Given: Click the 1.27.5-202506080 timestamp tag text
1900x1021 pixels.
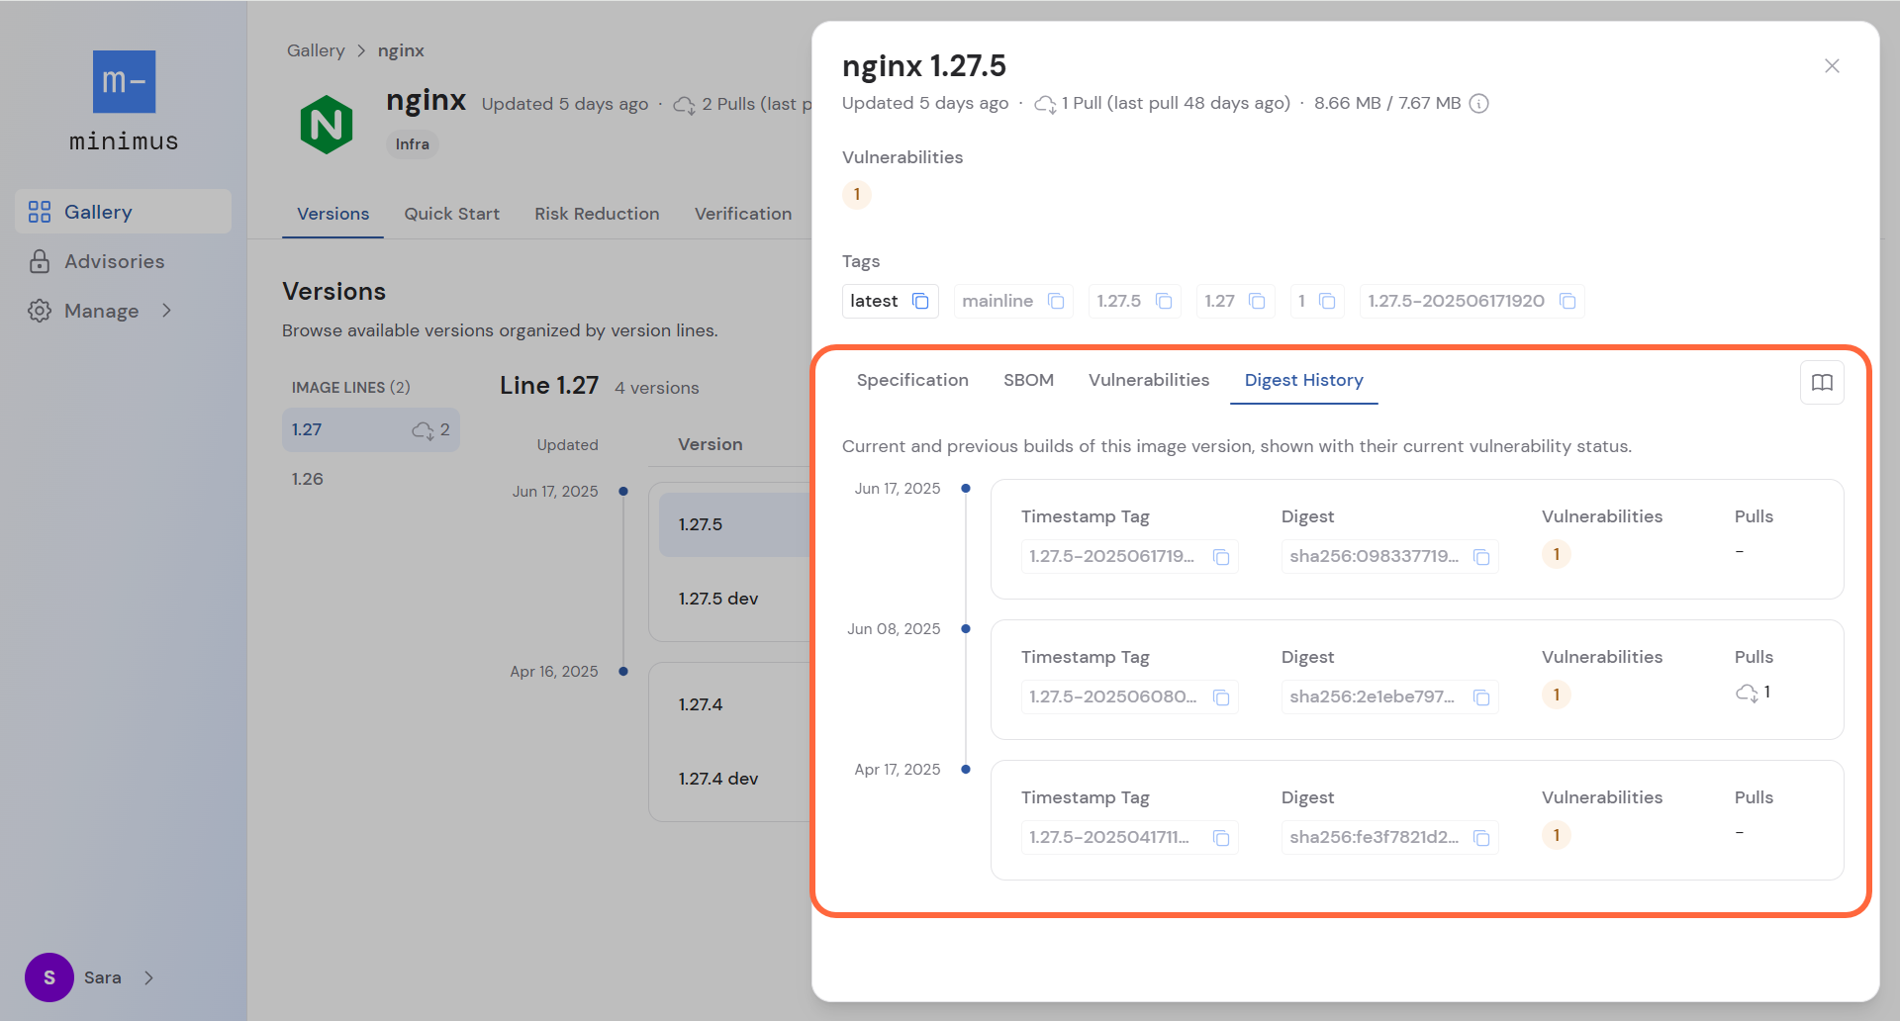Looking at the screenshot, I should (1112, 696).
